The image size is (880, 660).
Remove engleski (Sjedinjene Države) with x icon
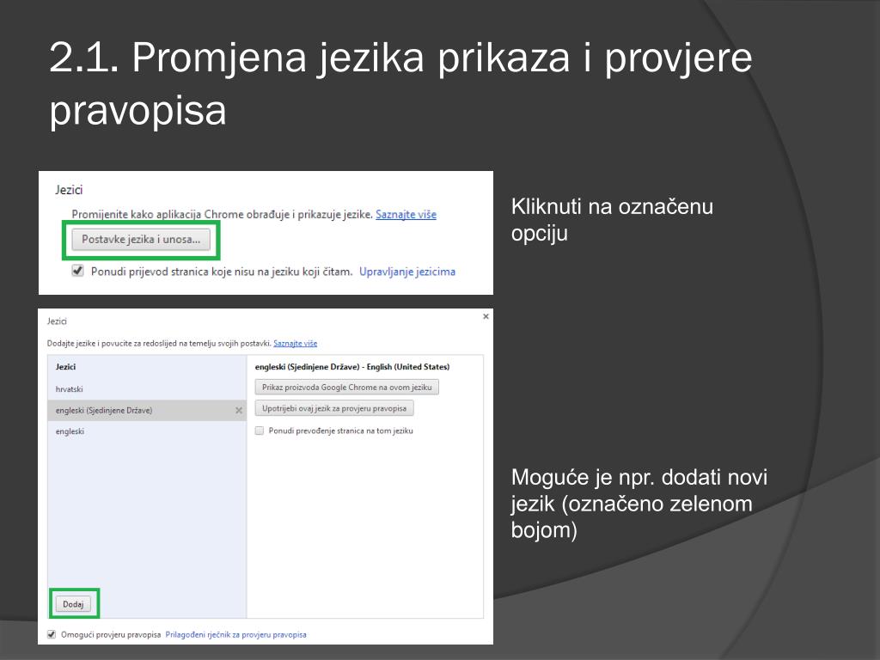pos(239,410)
